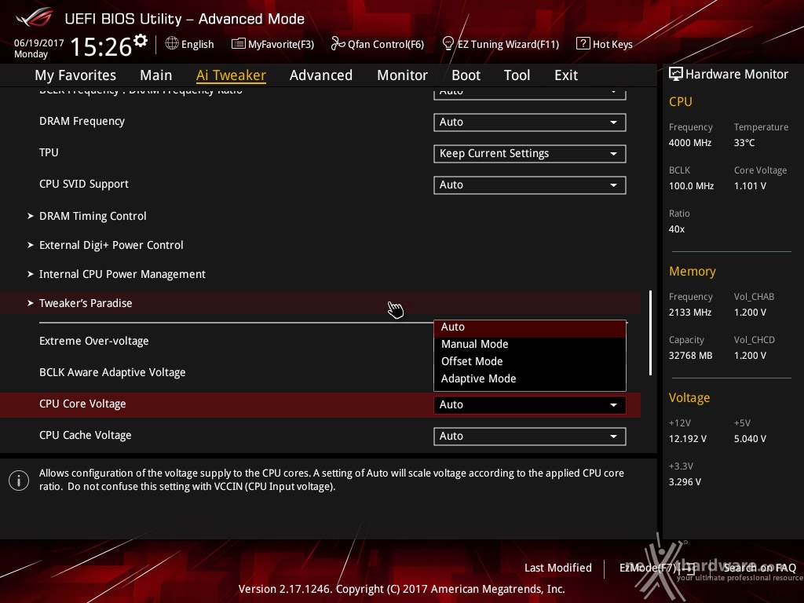Image resolution: width=804 pixels, height=603 pixels.
Task: Open settings via gear icon by clock
Action: pos(141,41)
